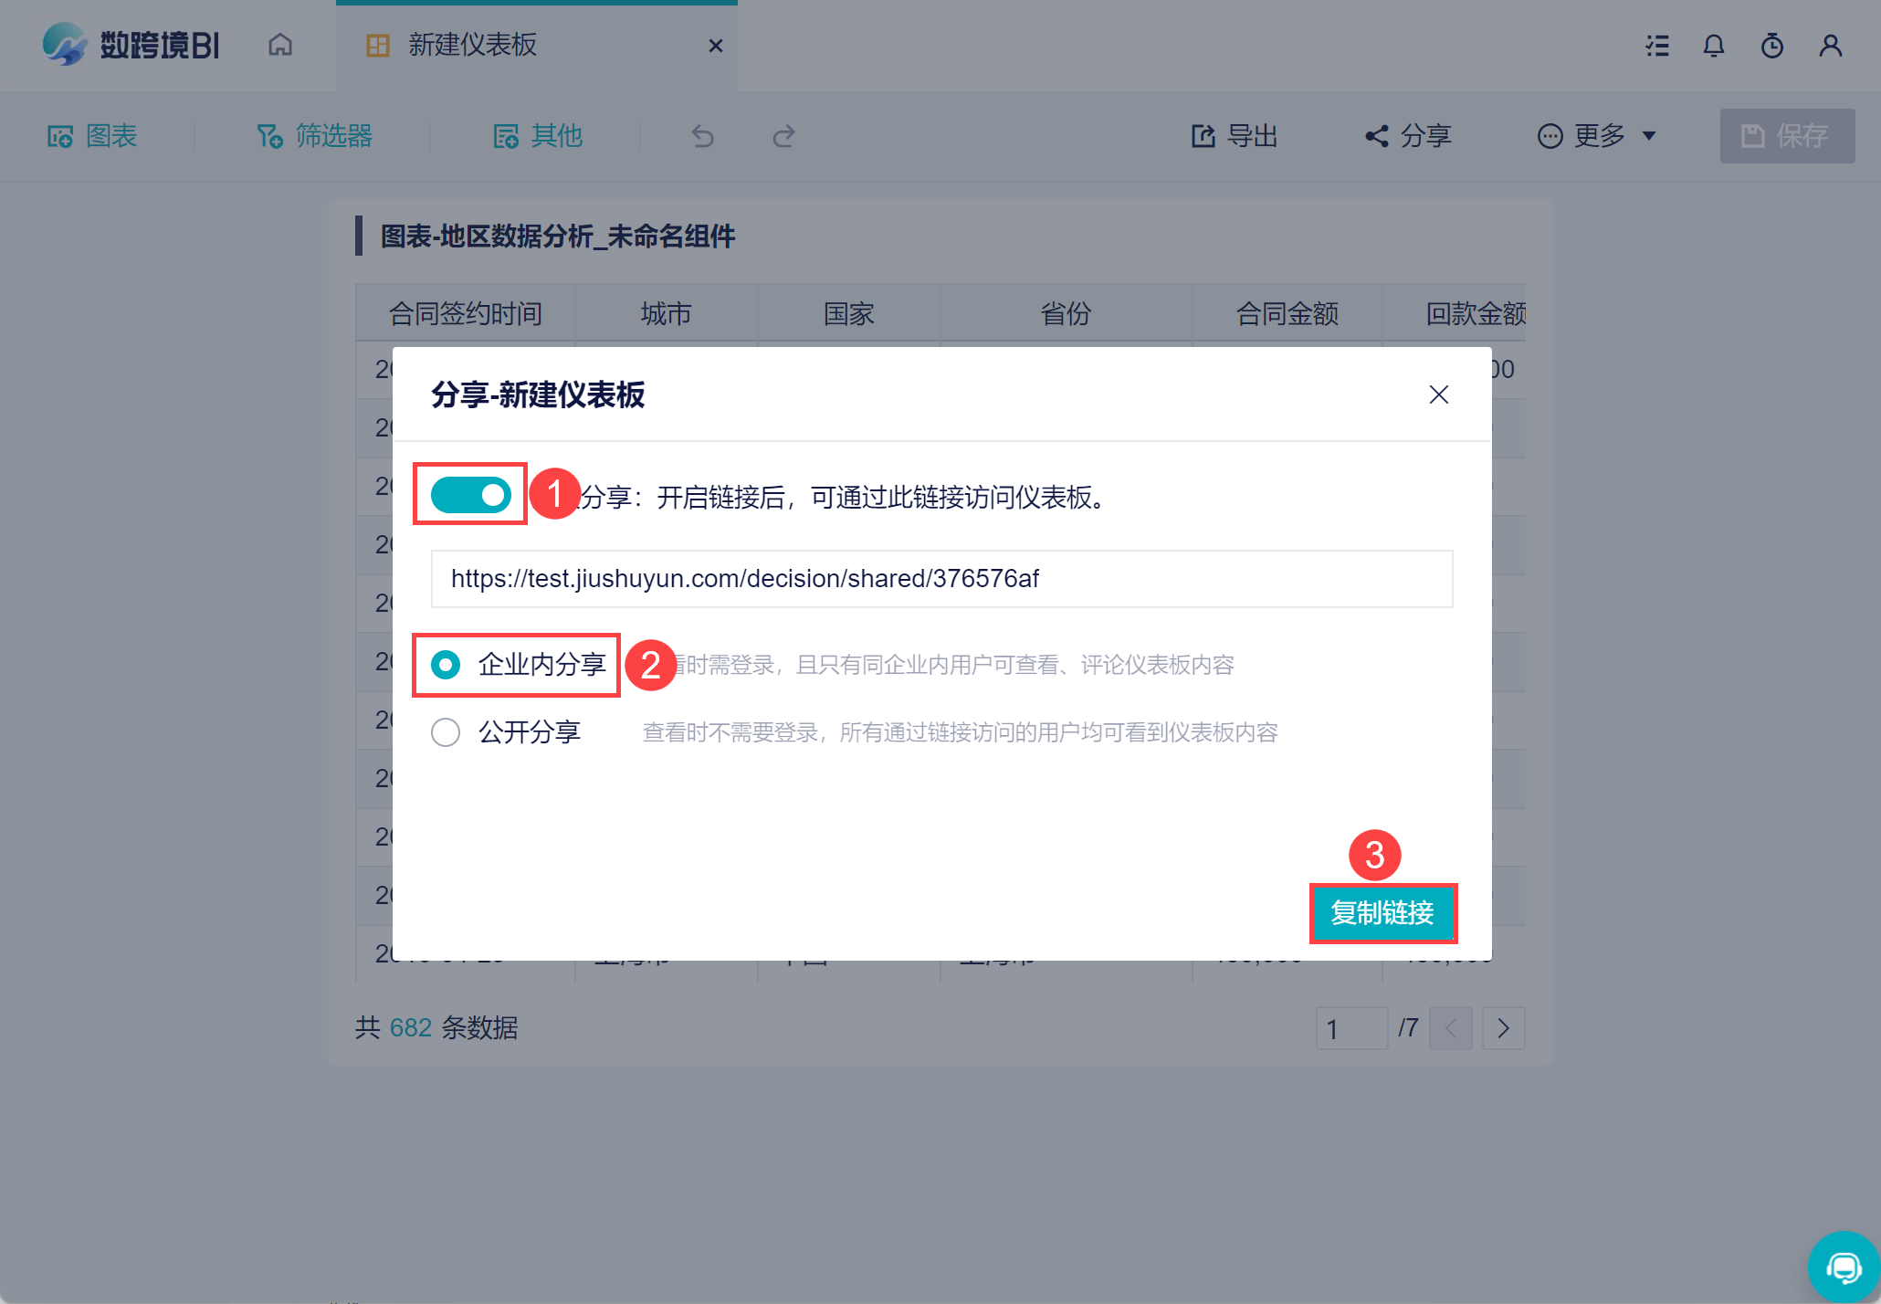This screenshot has height=1304, width=1881.
Task: Turn off the share link toggle
Action: [471, 495]
